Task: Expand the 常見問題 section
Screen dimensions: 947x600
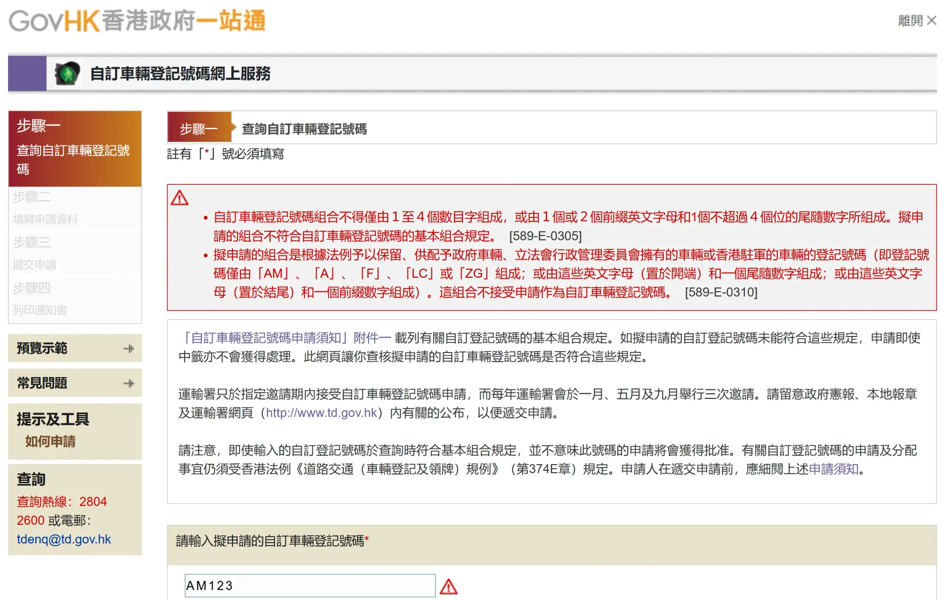Action: [42, 383]
